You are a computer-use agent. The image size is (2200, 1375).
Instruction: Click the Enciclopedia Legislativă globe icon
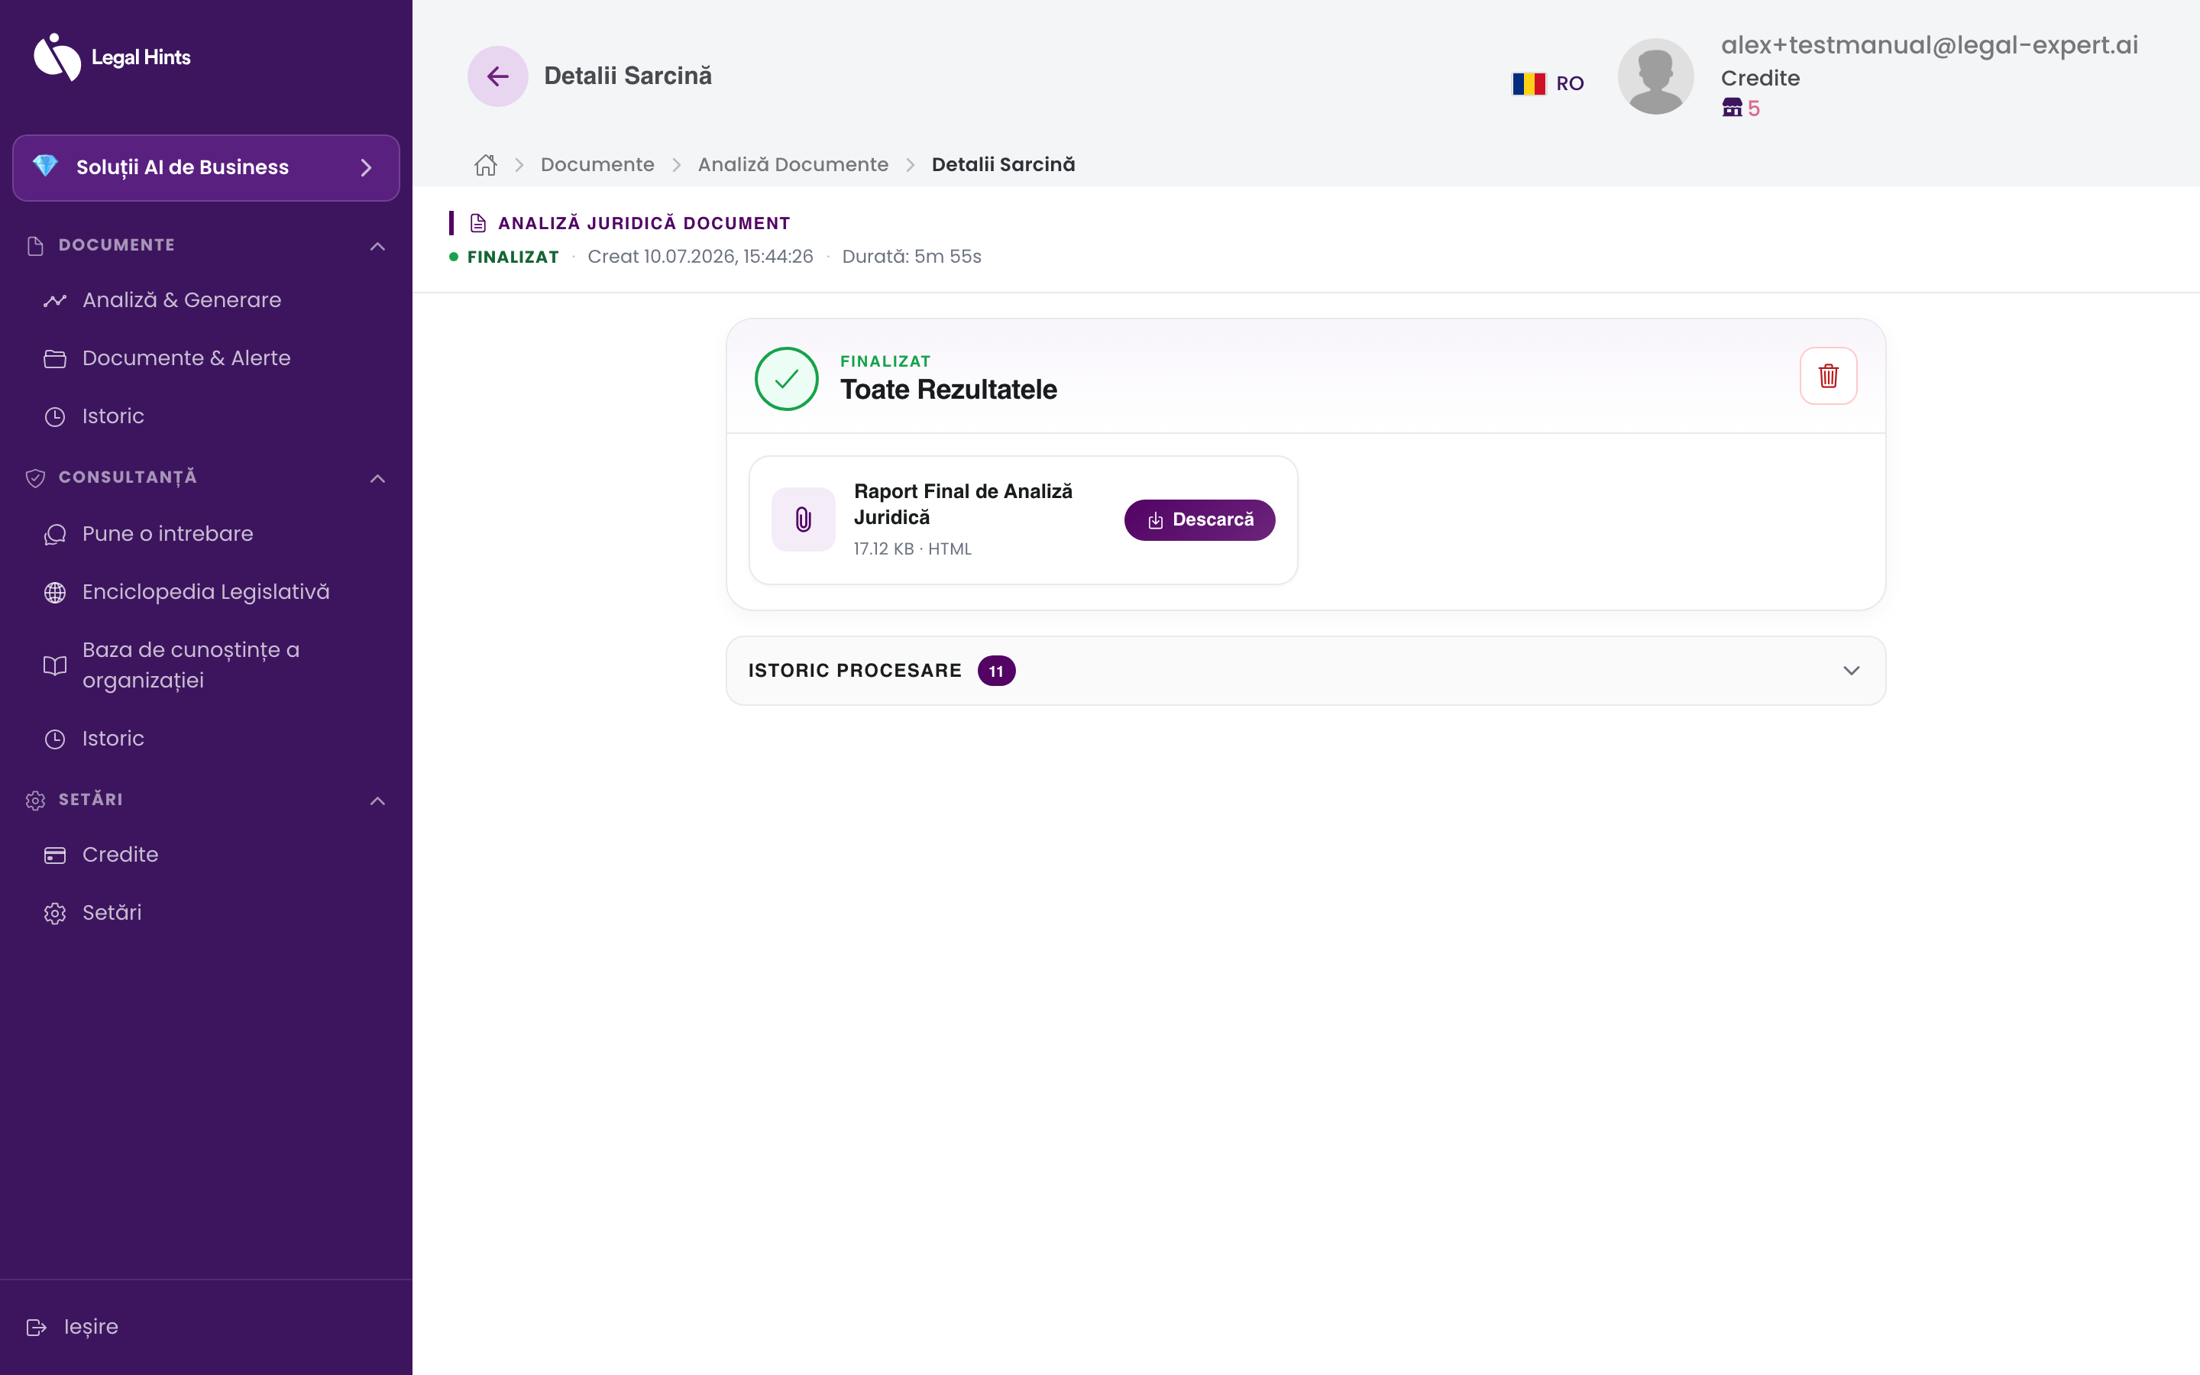[x=56, y=592]
